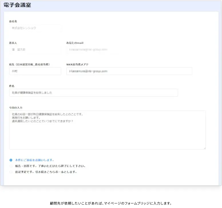Click the 宛先 field containing 川村

point(35,71)
